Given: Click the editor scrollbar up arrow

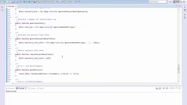Looking at the screenshot, I should 179,9.
